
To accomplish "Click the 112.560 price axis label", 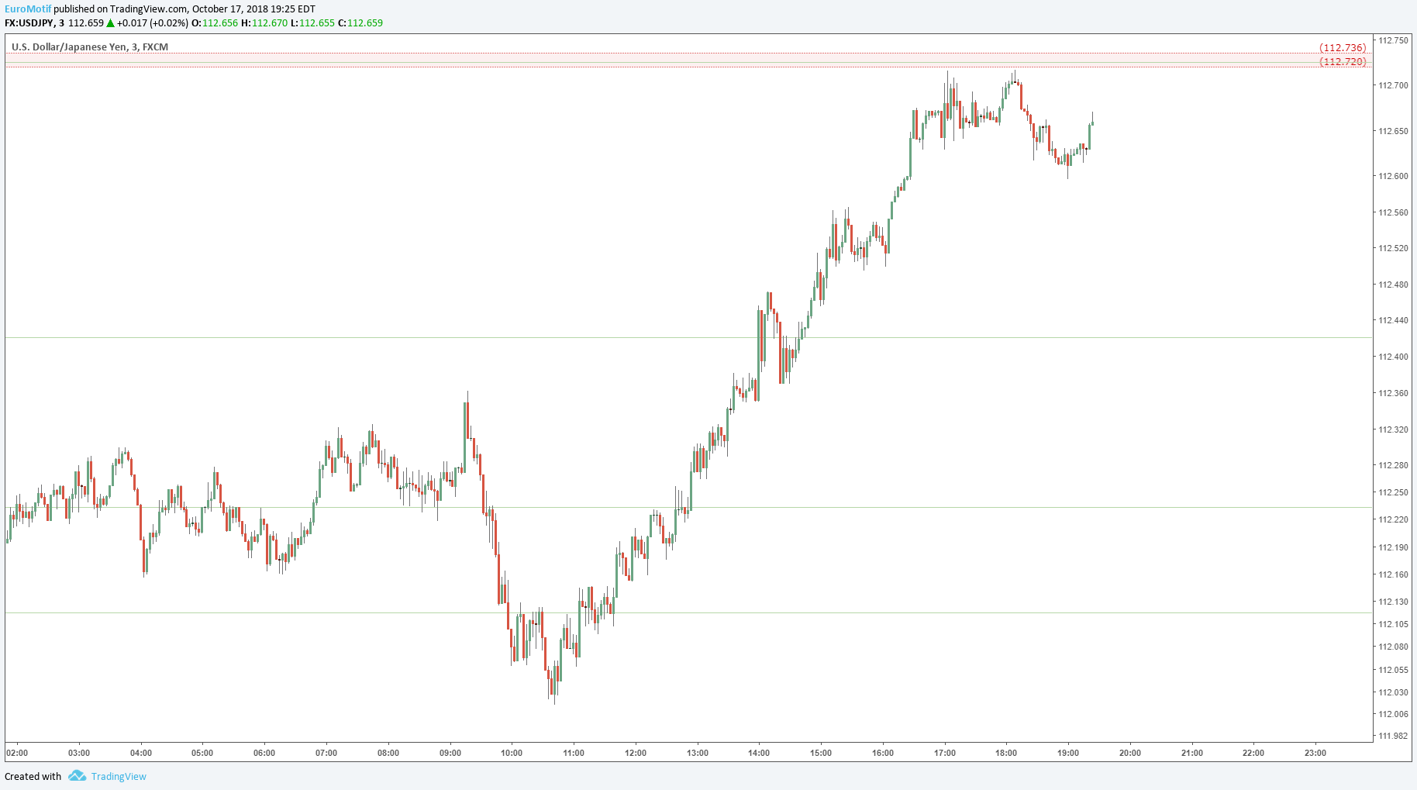I will tap(1393, 212).
